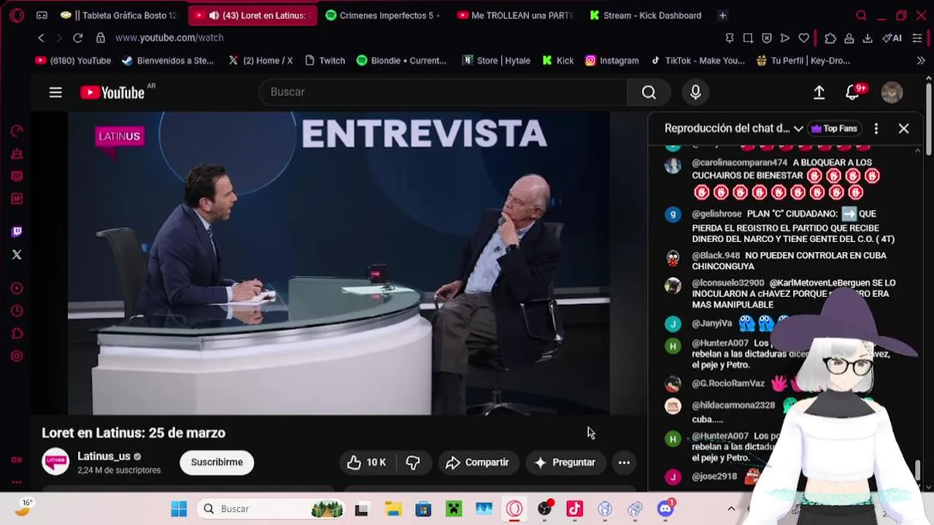This screenshot has width=934, height=525.
Task: Click the Buscar search field on YouTube
Action: click(x=442, y=92)
